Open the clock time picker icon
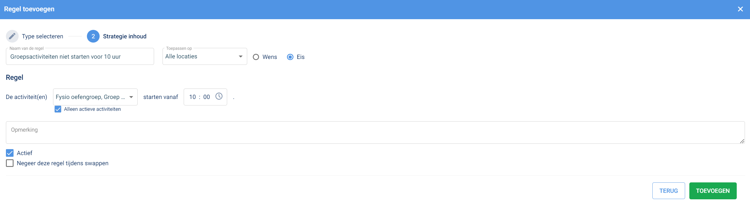This screenshot has width=750, height=212. point(219,96)
